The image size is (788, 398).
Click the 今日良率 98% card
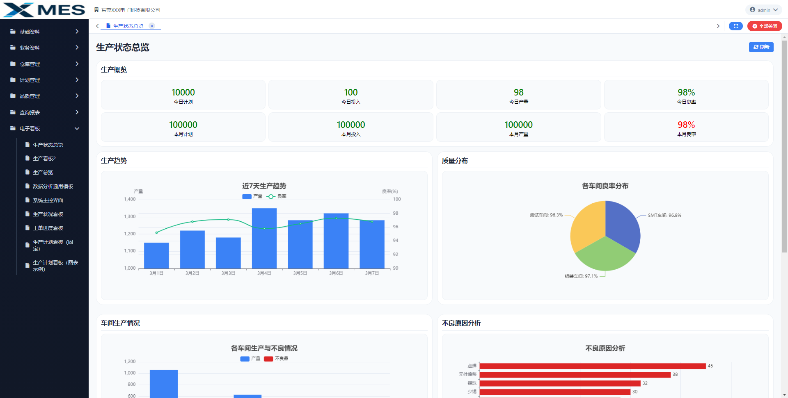687,95
